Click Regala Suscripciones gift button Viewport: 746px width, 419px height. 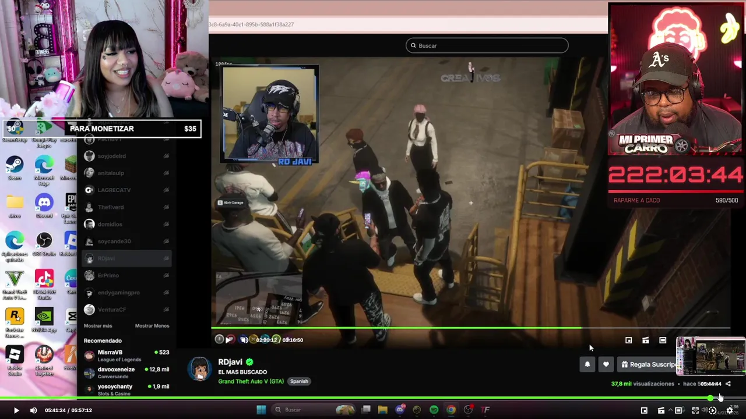(647, 364)
